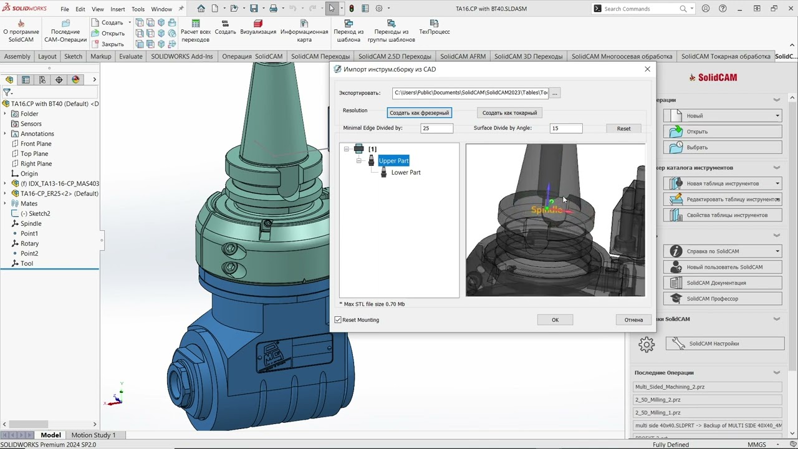Image resolution: width=798 pixels, height=449 pixels.
Task: Open the Справка по SolidCAM dropdown arrow
Action: (777, 251)
